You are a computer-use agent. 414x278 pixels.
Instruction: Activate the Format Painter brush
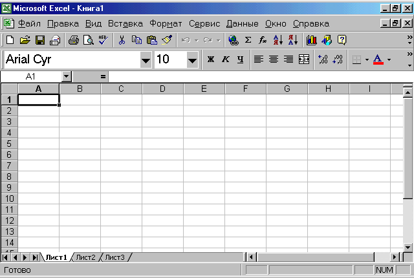point(167,40)
